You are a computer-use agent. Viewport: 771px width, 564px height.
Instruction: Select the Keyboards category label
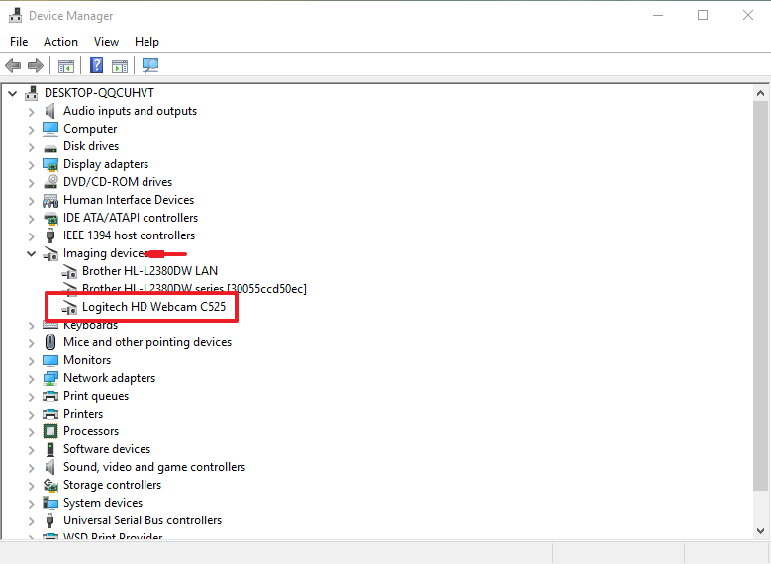pos(90,325)
